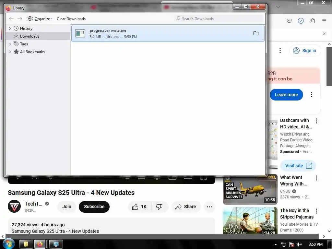The width and height of the screenshot is (332, 249).
Task: Open more actions ellipsis under the video
Action: coord(209,207)
